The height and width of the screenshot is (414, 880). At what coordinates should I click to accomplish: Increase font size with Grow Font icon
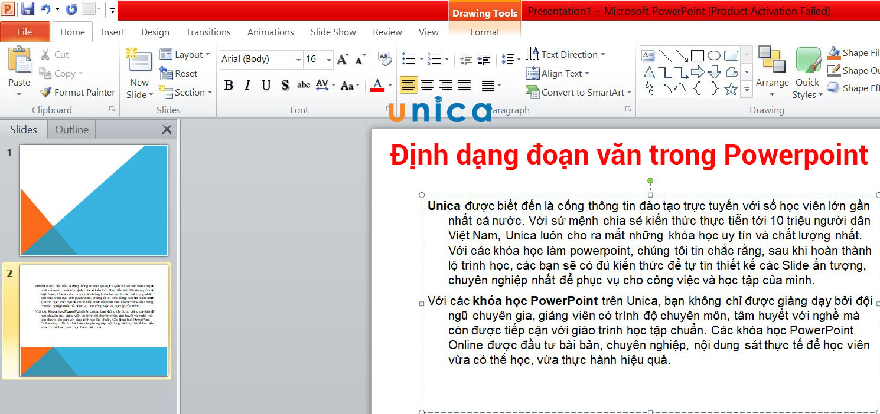click(x=343, y=59)
